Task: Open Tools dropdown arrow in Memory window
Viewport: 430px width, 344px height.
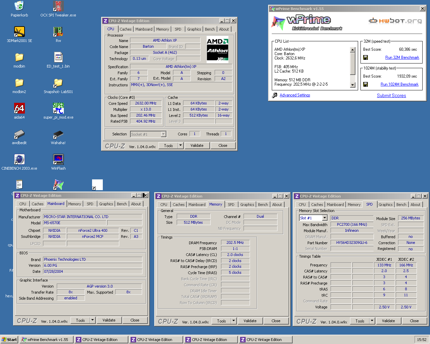Action: [233, 321]
